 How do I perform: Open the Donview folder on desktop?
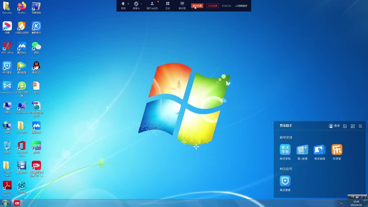point(7,8)
